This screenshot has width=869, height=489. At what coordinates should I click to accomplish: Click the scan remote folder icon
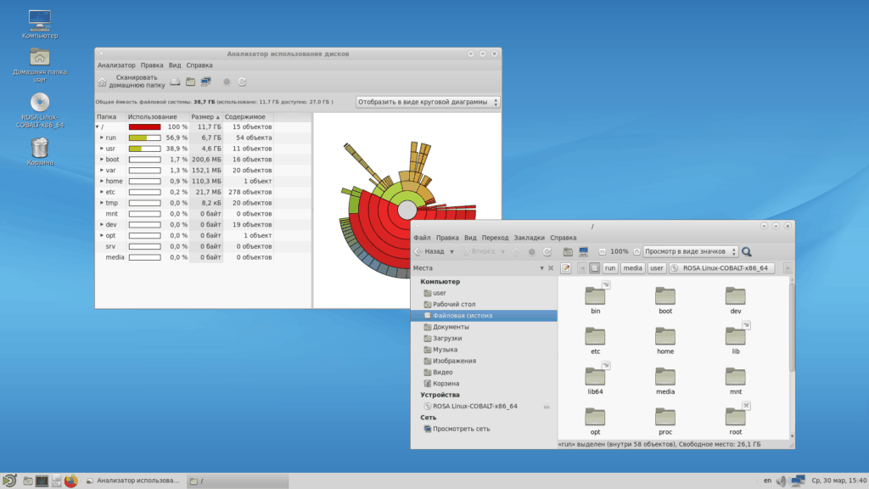click(205, 81)
